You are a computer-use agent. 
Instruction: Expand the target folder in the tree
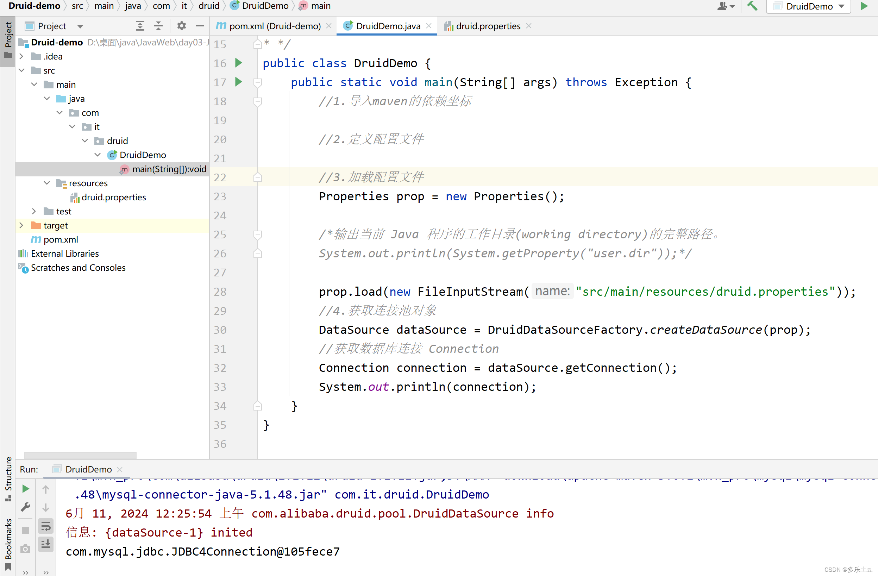click(x=21, y=225)
